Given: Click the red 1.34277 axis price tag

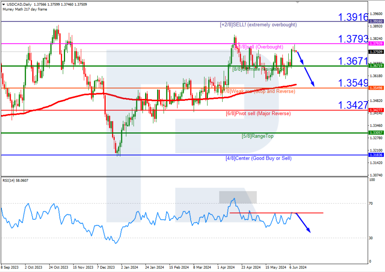Looking at the screenshot, I should (375, 110).
